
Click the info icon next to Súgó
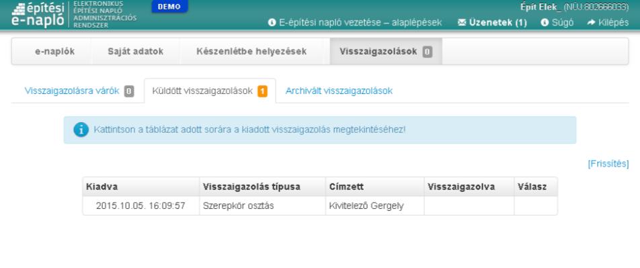coord(545,23)
